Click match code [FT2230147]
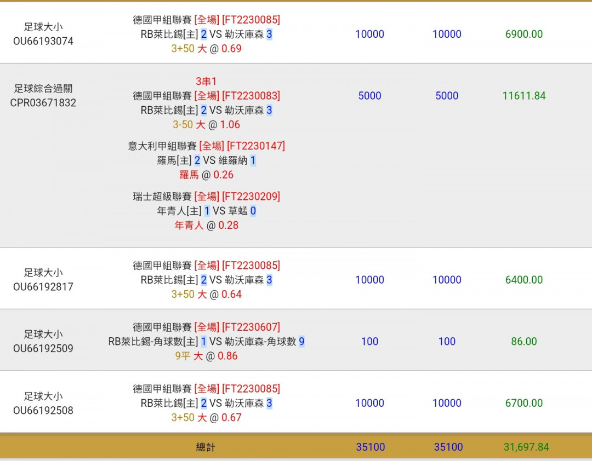Image resolution: width=592 pixels, height=461 pixels. coord(255,146)
